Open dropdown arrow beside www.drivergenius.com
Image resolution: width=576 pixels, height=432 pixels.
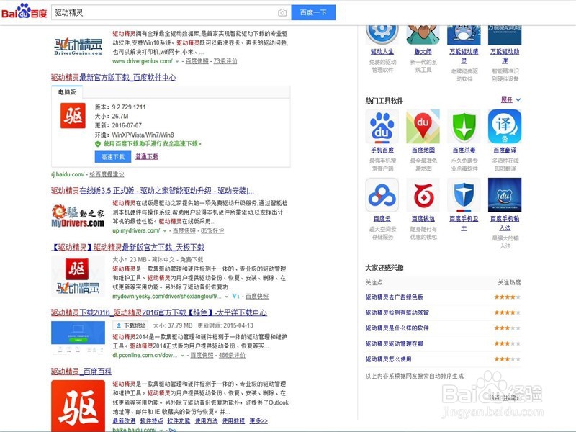tap(177, 62)
